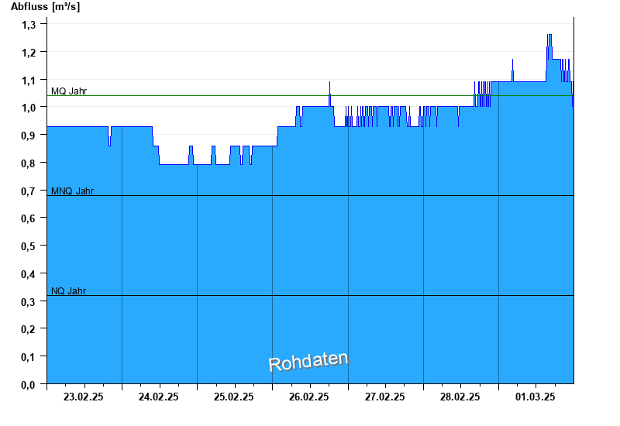Click the date label 27.02.25

pos(384,397)
